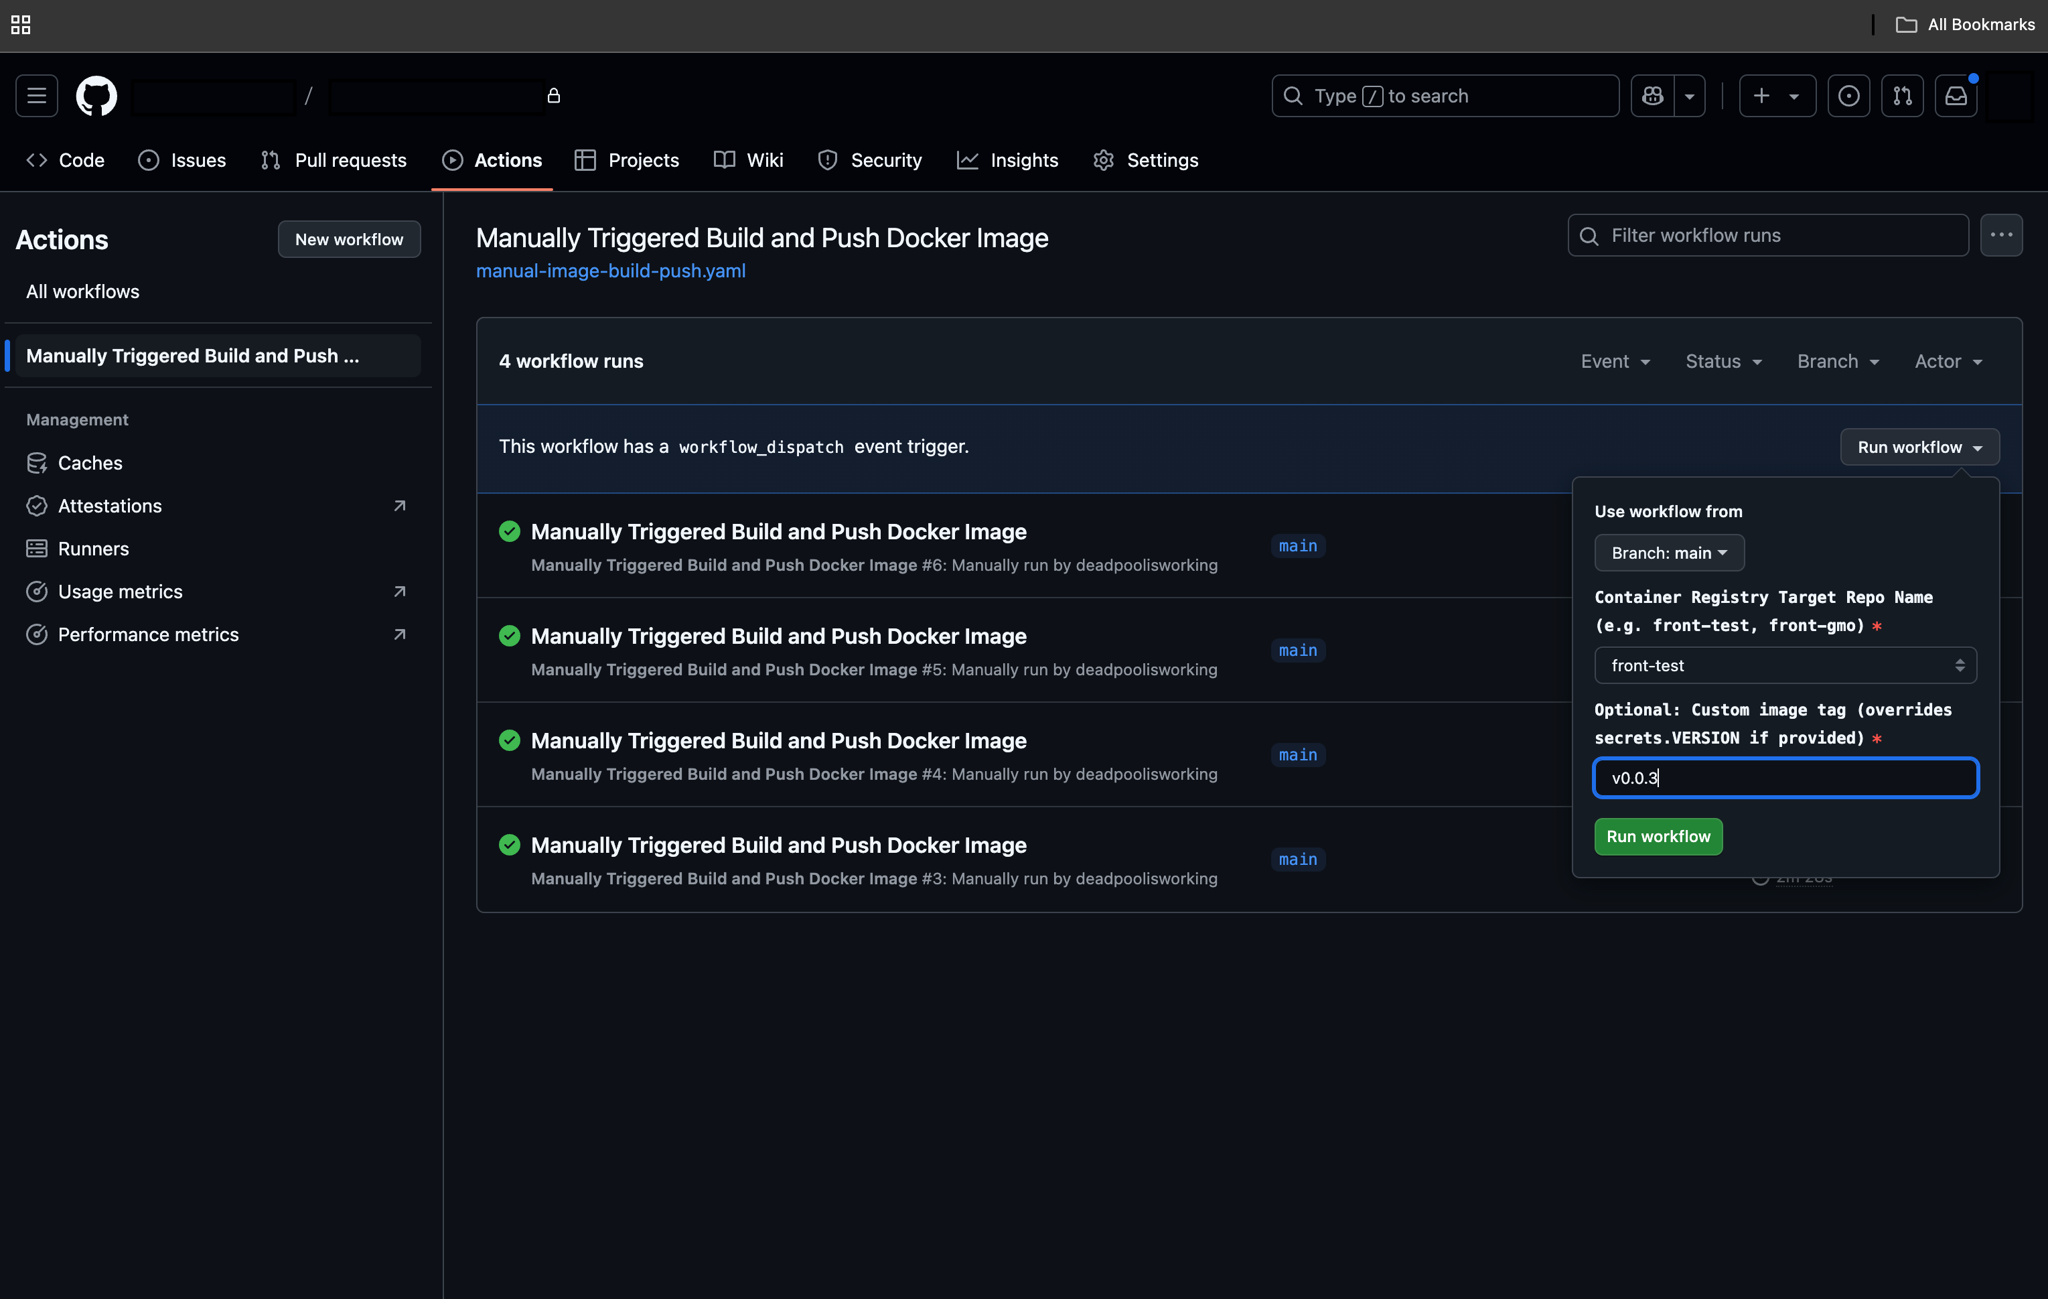Open workflow run #3 title link
The width and height of the screenshot is (2048, 1299).
pyautogui.click(x=778, y=845)
